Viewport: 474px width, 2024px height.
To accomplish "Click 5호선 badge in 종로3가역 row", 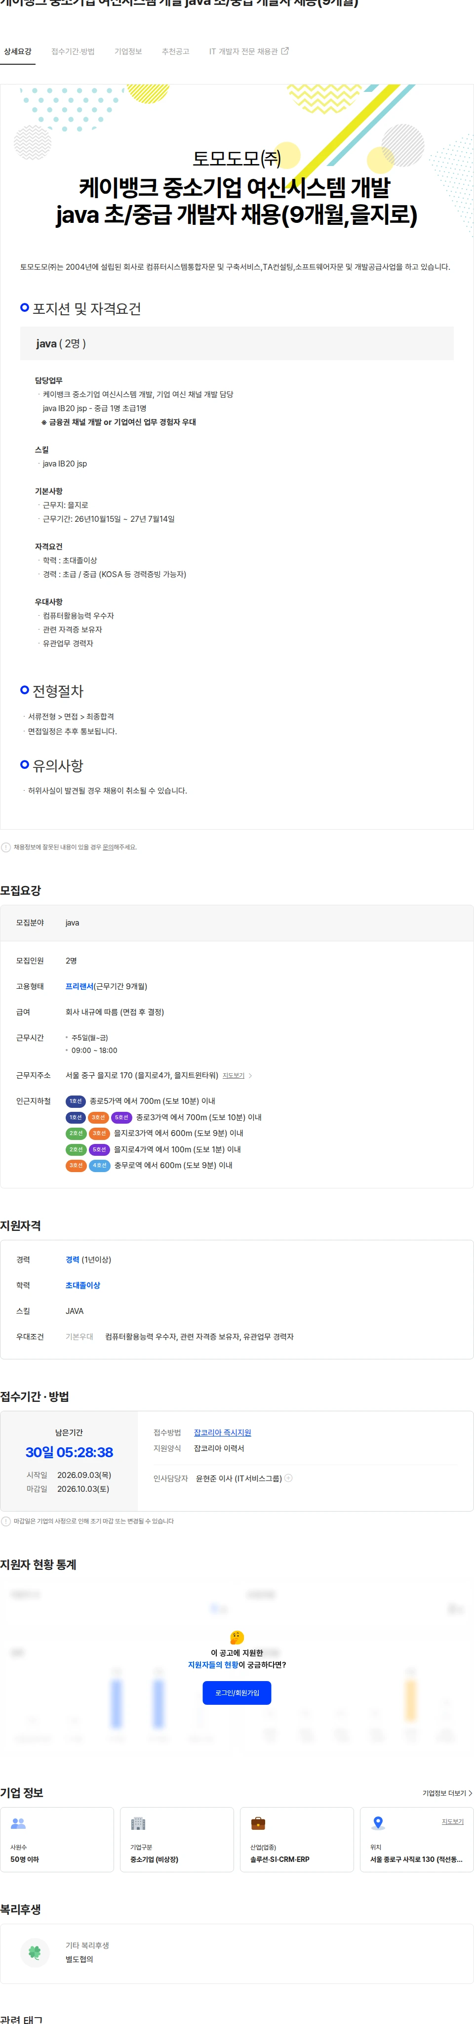I will (x=121, y=1117).
